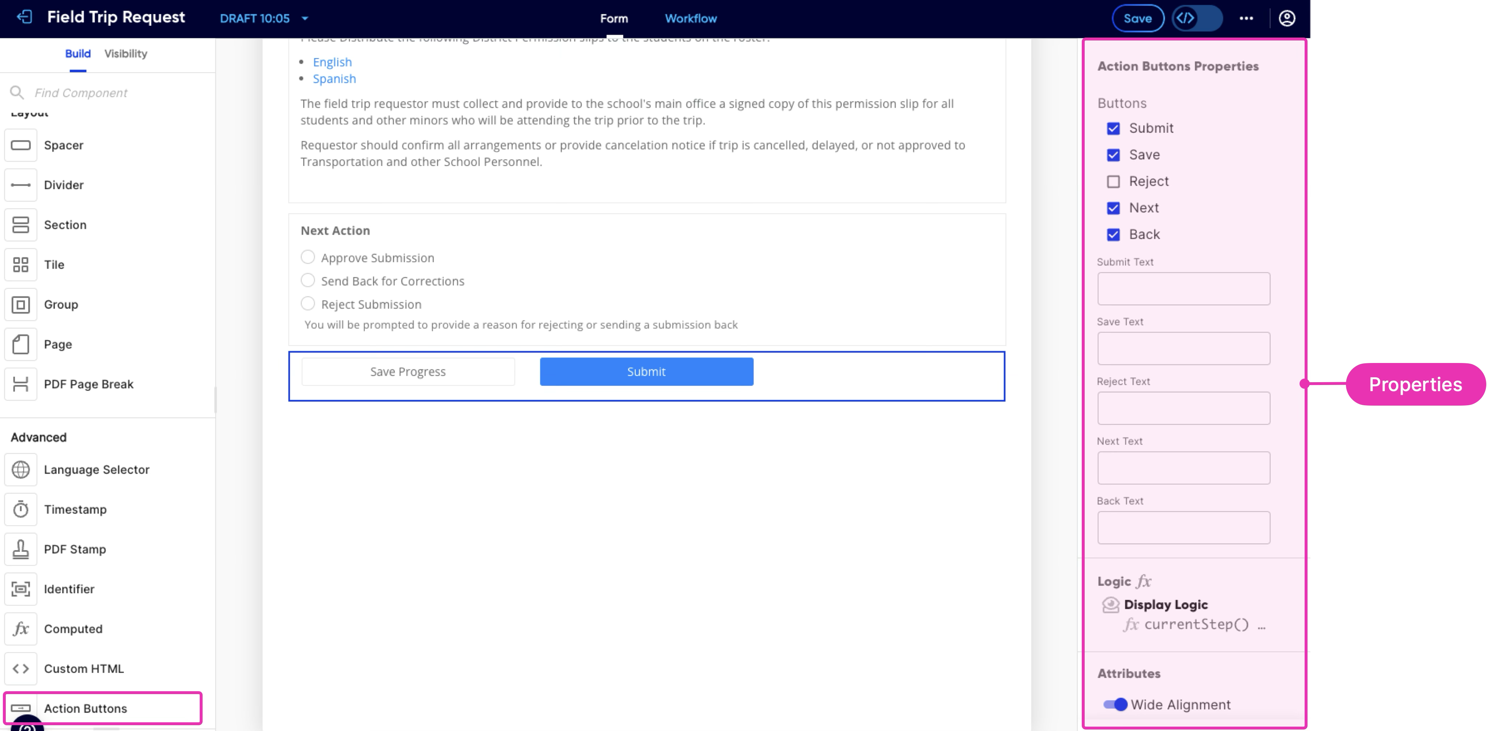Select the Timestamp component icon
Image resolution: width=1487 pixels, height=731 pixels.
[21, 509]
